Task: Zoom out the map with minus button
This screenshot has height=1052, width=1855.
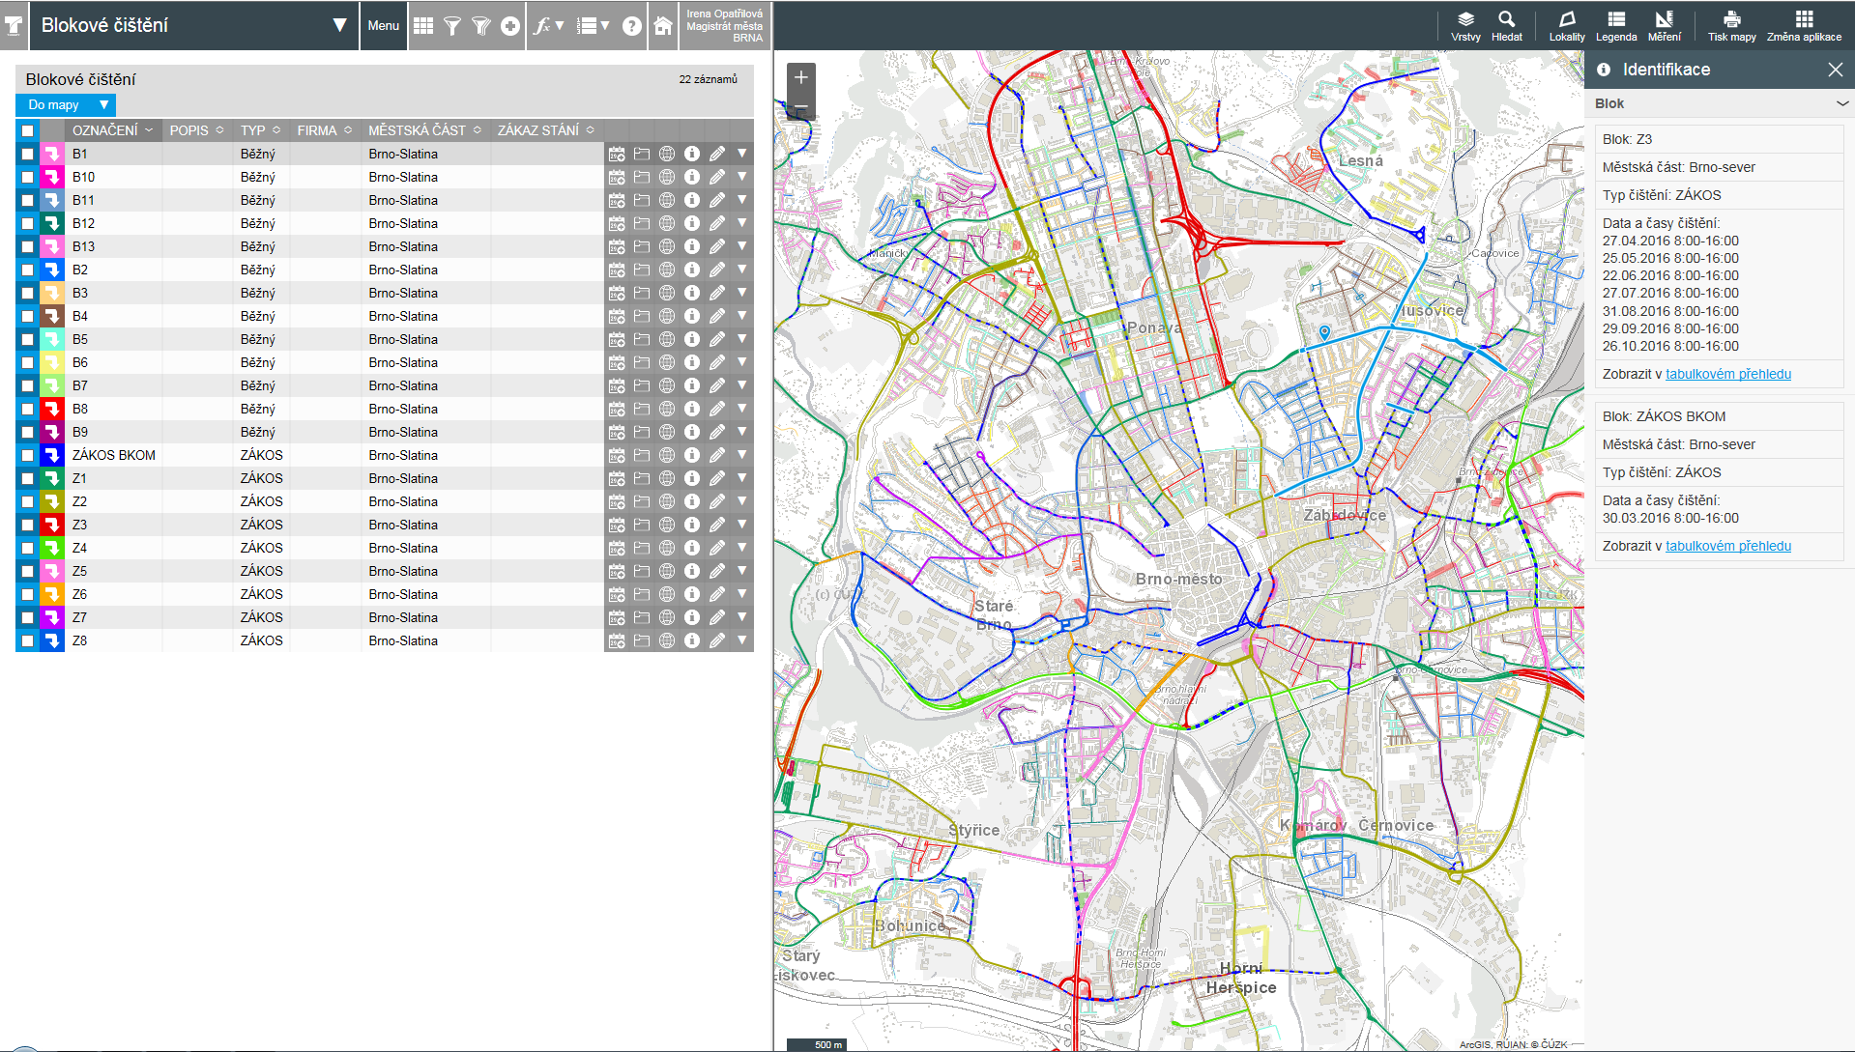Action: 800,106
